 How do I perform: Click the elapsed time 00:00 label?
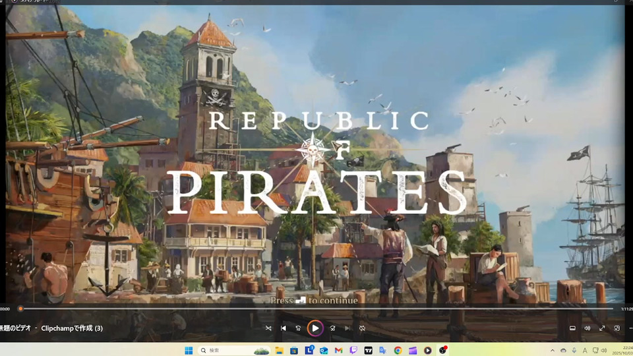pyautogui.click(x=5, y=309)
